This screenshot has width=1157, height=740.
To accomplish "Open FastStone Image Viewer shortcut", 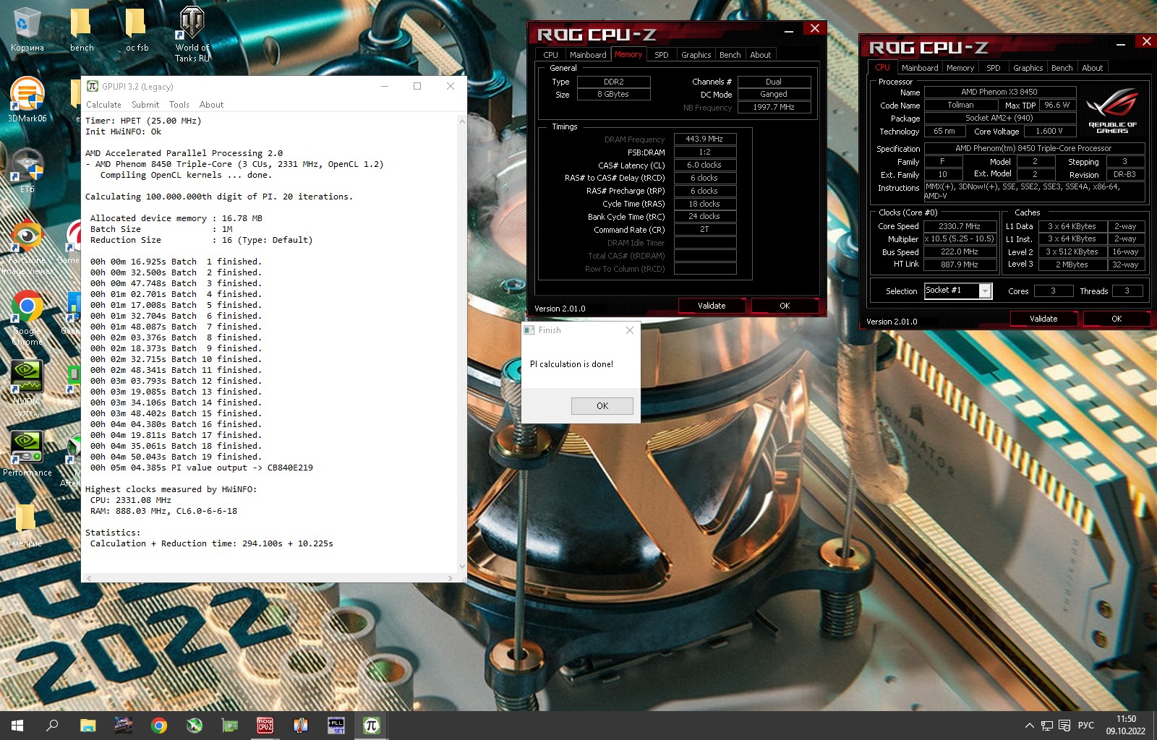I will (x=27, y=247).
